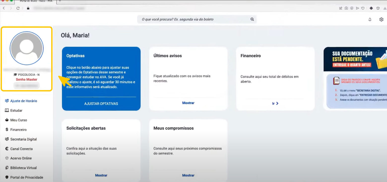Viewport: 387px width, 182px height.
Task: Show details in Solicitações abertas card
Action: click(x=101, y=175)
